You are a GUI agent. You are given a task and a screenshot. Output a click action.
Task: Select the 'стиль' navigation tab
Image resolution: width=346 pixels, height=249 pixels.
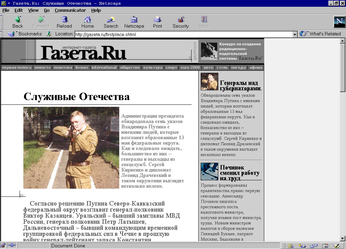point(222,67)
